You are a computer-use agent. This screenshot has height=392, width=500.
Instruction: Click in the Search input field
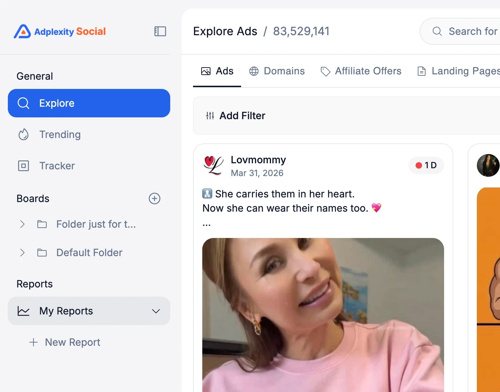coord(460,31)
